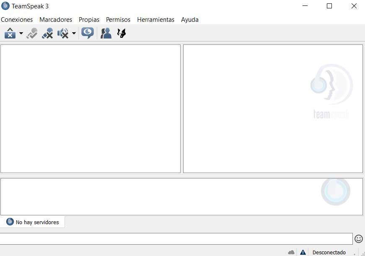Close the TeamSpeak 3 window
This screenshot has width=365, height=256.
[354, 6]
